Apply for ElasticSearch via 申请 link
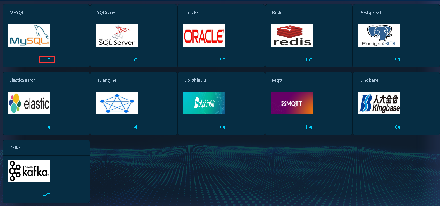440x206 pixels. 46,127
